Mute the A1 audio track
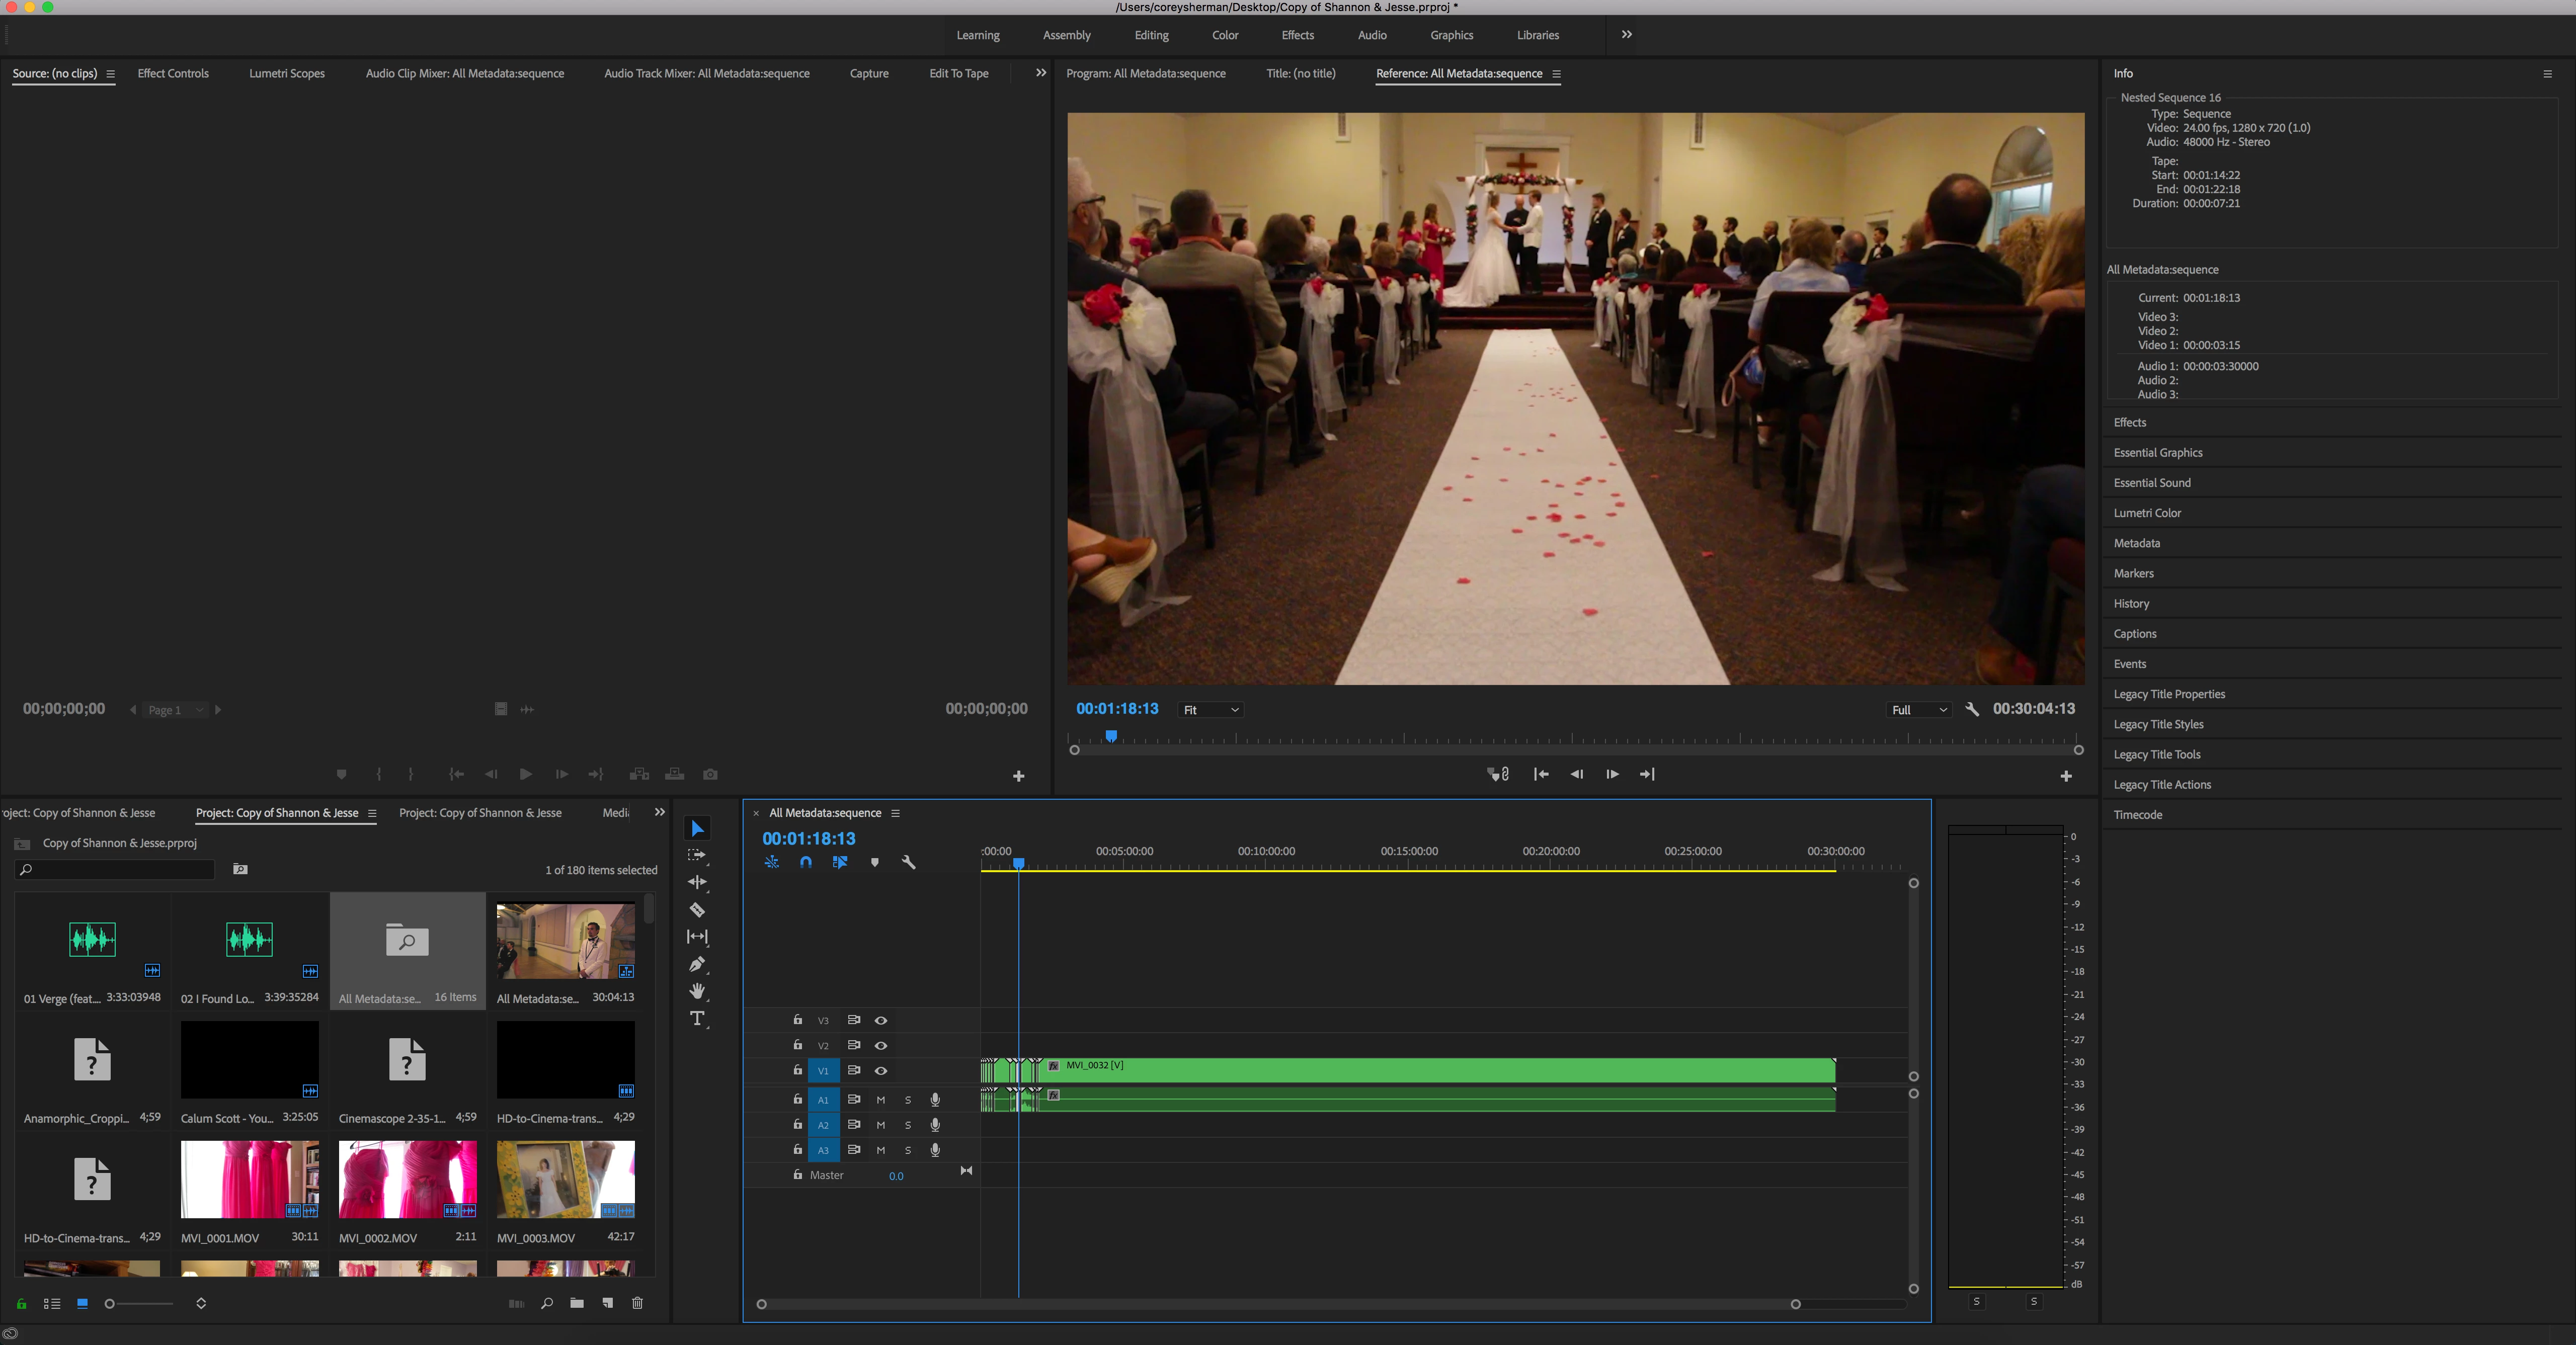The width and height of the screenshot is (2576, 1345). [881, 1100]
